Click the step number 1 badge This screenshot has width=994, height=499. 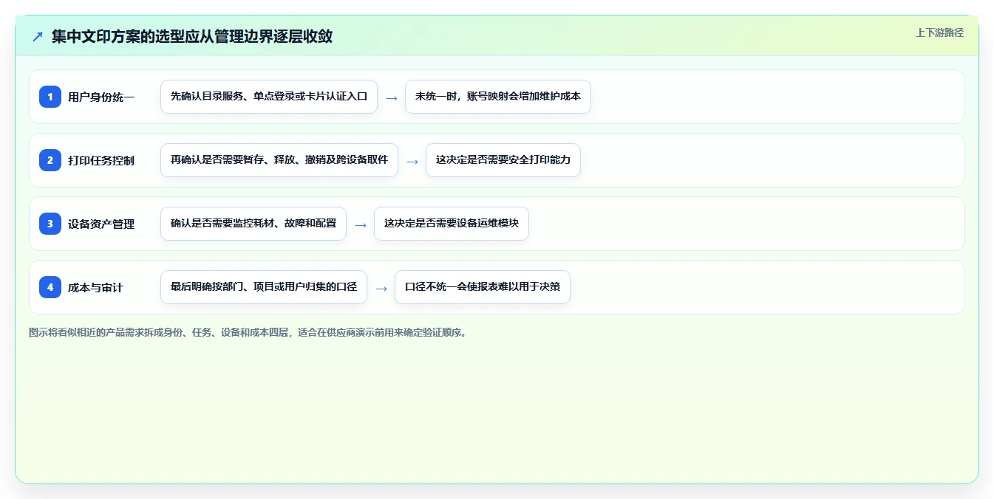pyautogui.click(x=50, y=96)
